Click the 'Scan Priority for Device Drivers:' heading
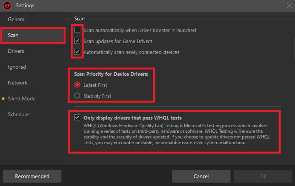 [x=111, y=74]
